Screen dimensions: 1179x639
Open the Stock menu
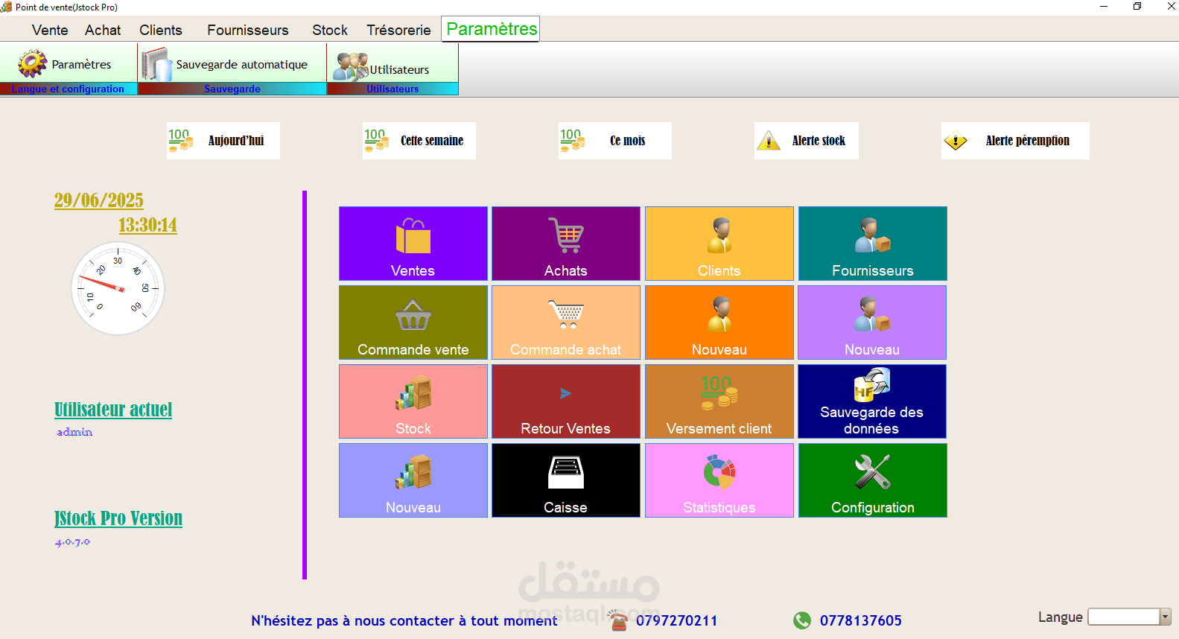[330, 30]
